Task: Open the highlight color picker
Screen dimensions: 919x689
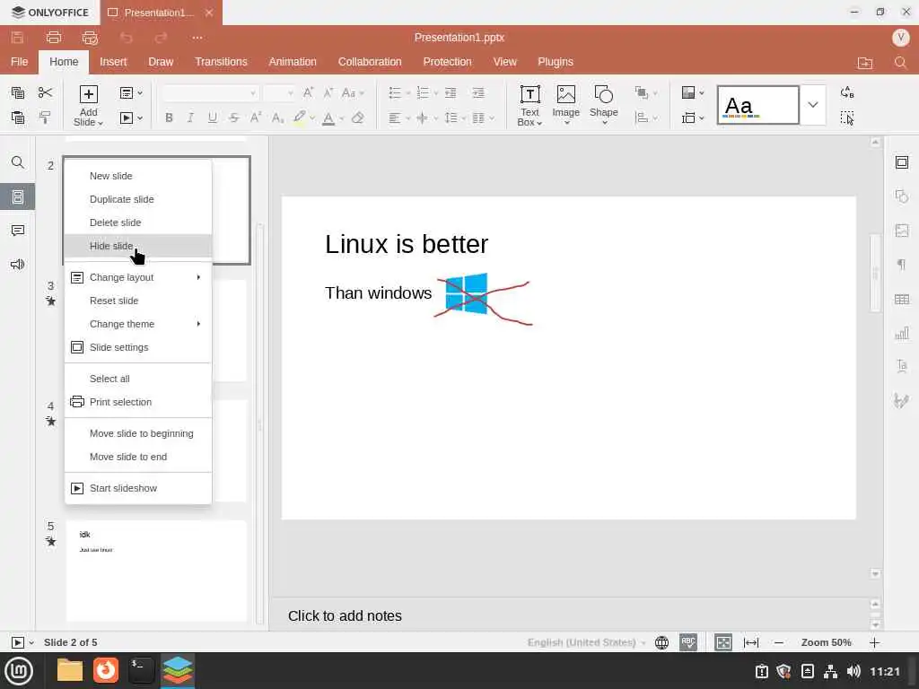Action: pos(303,118)
